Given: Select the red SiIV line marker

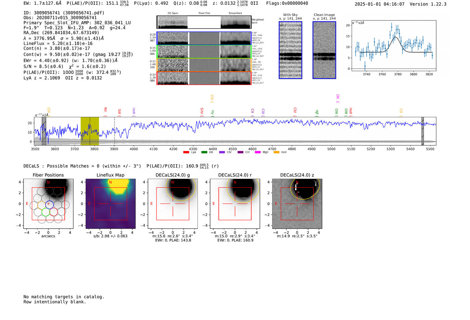Looking at the screenshot, I should tap(202, 112).
